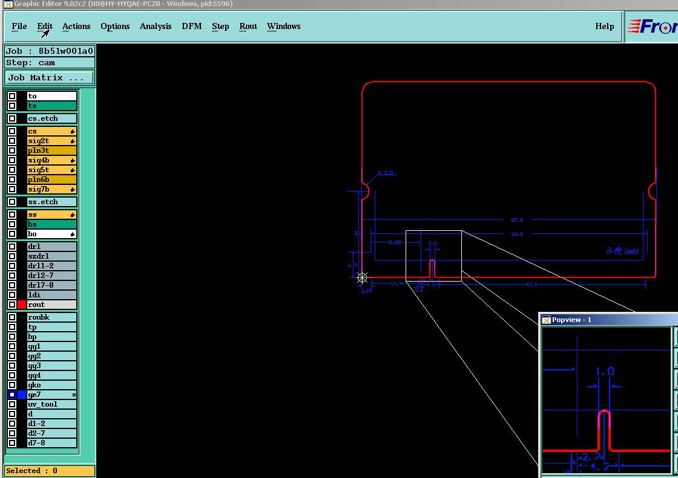Click the affected-layer marker icon on cs
The width and height of the screenshot is (678, 478).
[73, 131]
